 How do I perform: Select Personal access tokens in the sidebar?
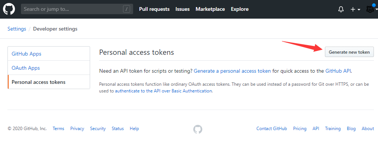(49, 82)
